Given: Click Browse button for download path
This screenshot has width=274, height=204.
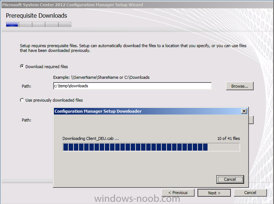Looking at the screenshot, I should click(x=240, y=86).
